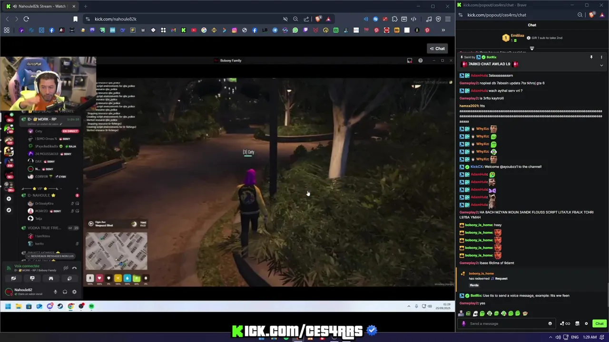This screenshot has height=342, width=609.
Task: Open the media control music note icon
Action: tap(429, 19)
